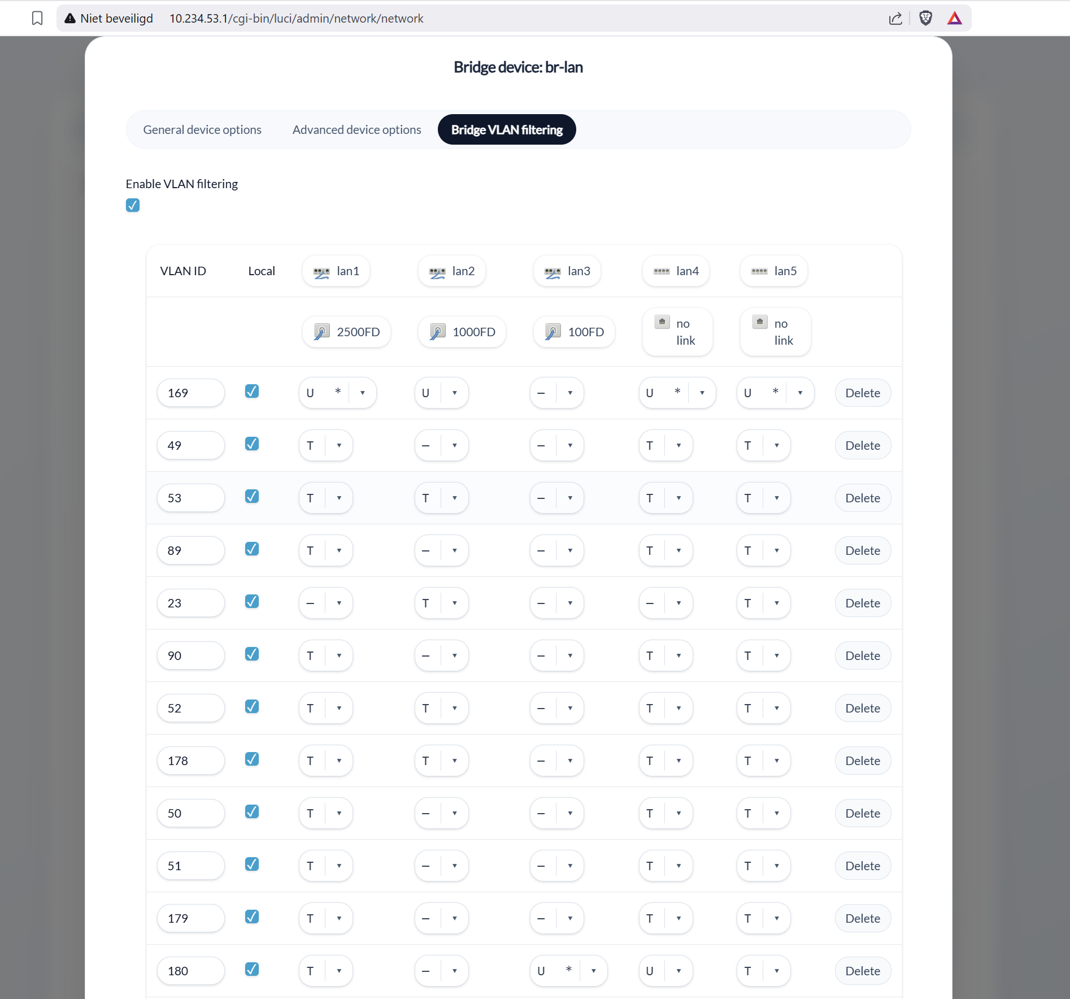
Task: Click the lan4 port icon
Action: pyautogui.click(x=661, y=271)
